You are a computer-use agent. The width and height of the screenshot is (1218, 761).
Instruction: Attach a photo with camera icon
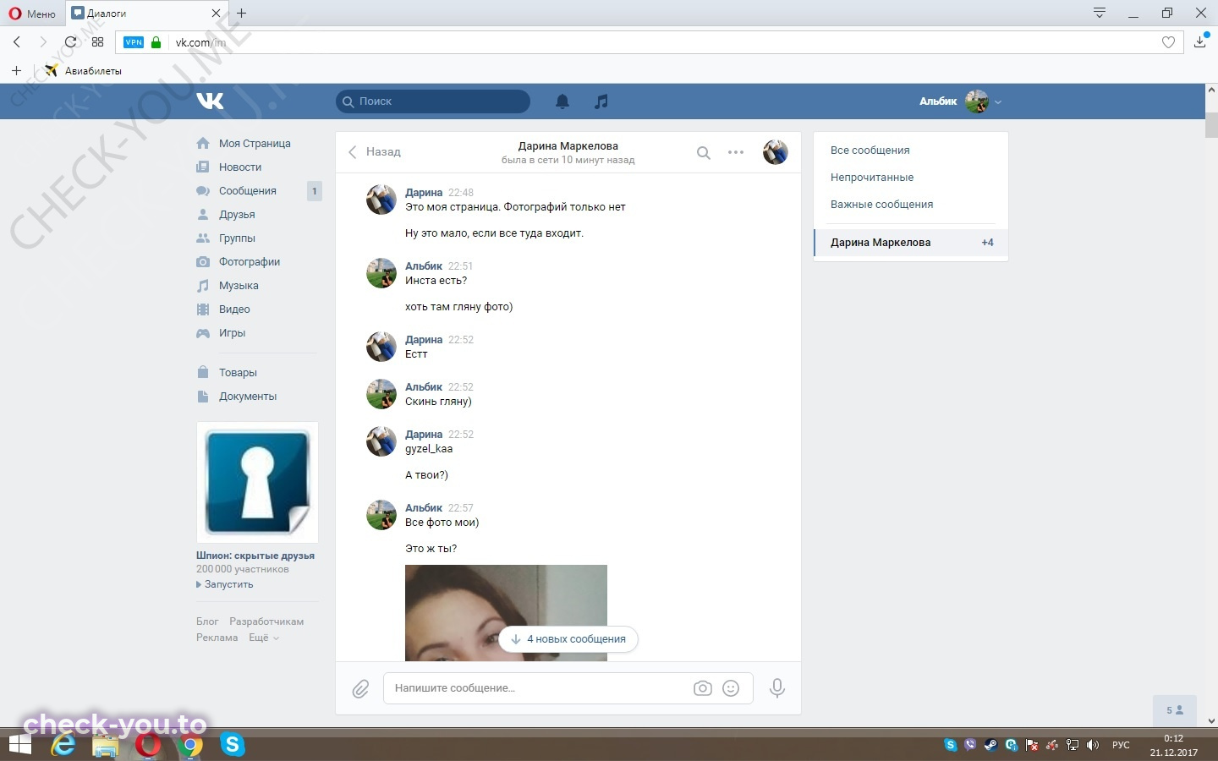(x=703, y=688)
